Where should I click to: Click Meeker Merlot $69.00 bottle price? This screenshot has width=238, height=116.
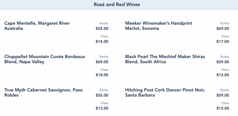pos(223,29)
